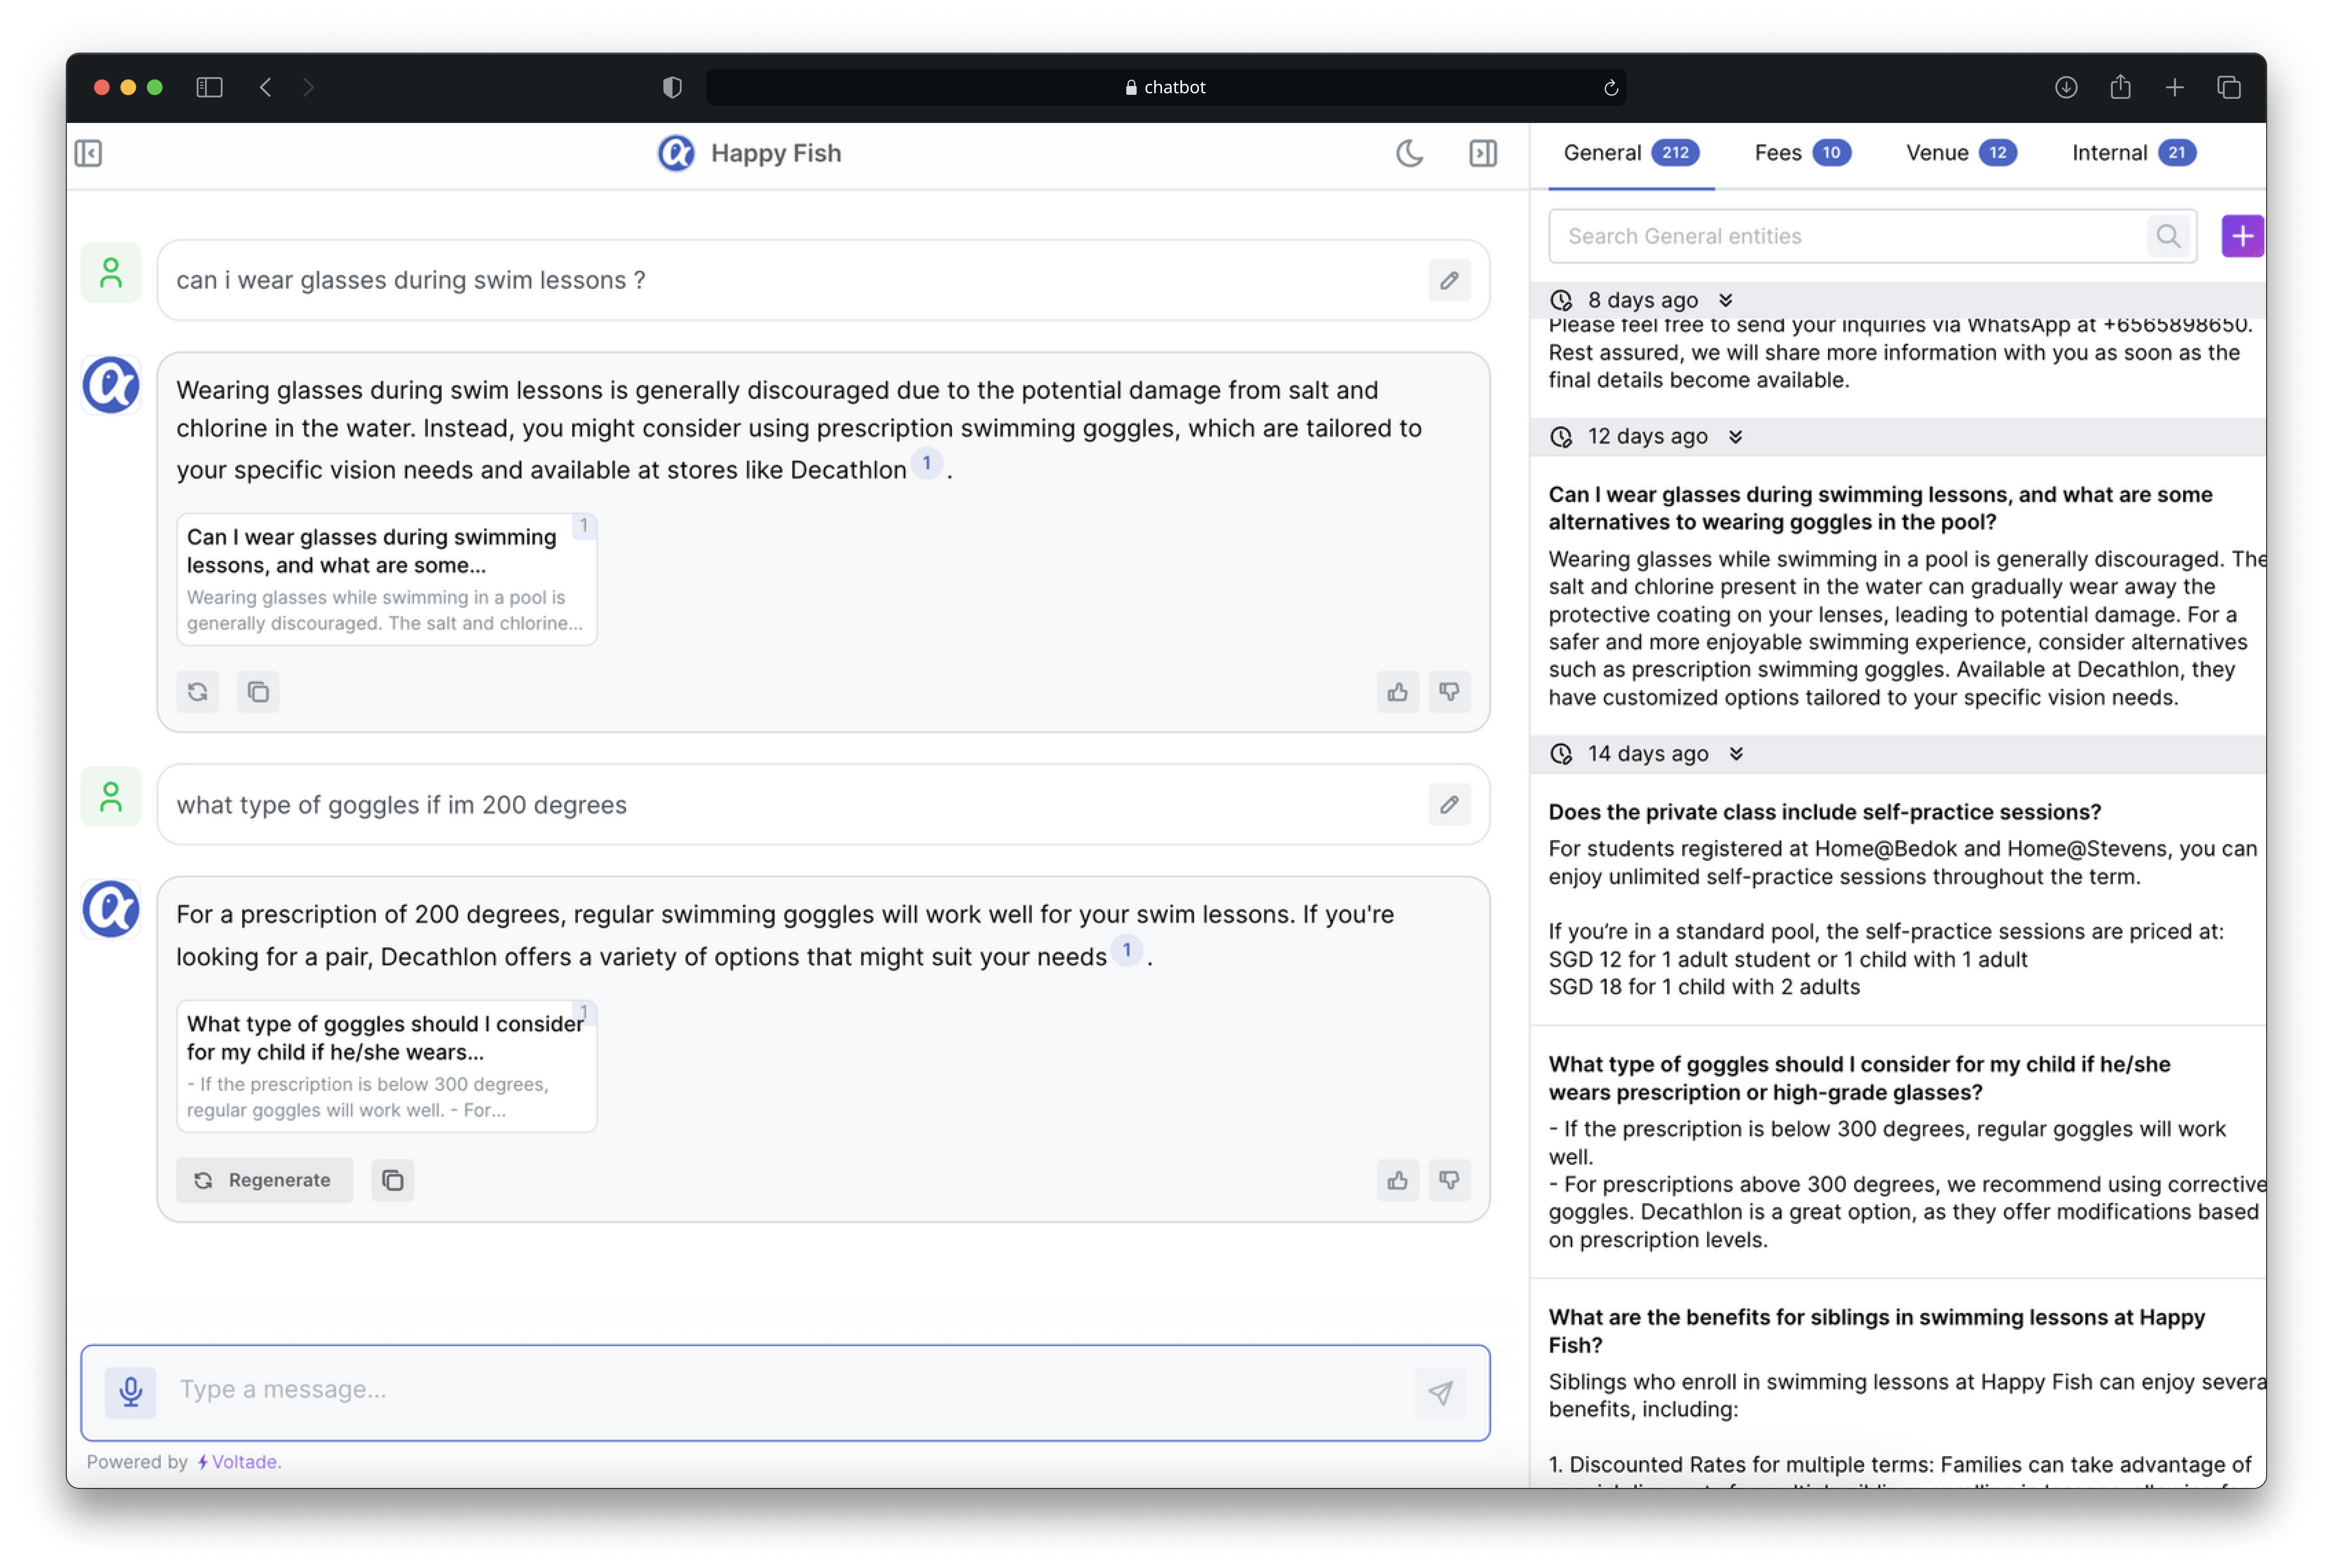Go forward in Safari
Screen dimensions: 2333x1568
pos(308,87)
